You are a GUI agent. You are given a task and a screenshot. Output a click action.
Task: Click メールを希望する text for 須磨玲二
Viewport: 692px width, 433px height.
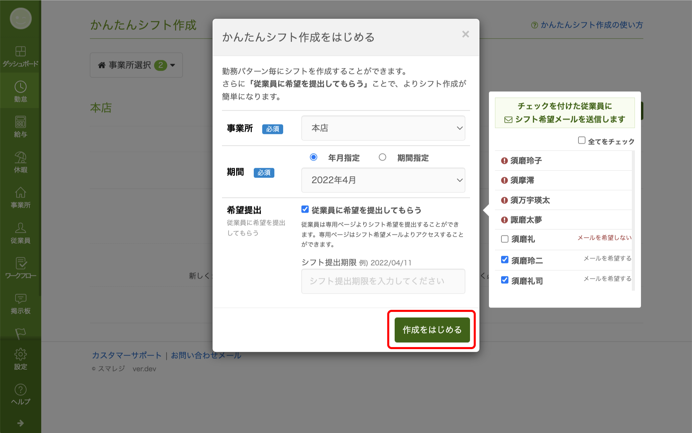pyautogui.click(x=608, y=258)
